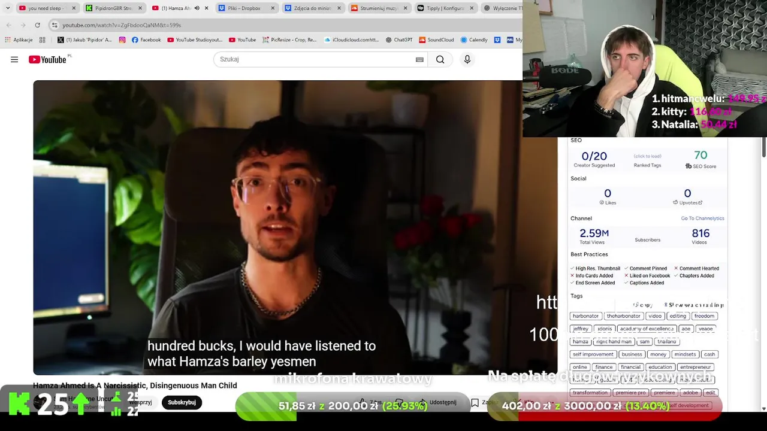The height and width of the screenshot is (431, 767).
Task: Select the 'academy of excellence' tag
Action: tap(647, 329)
